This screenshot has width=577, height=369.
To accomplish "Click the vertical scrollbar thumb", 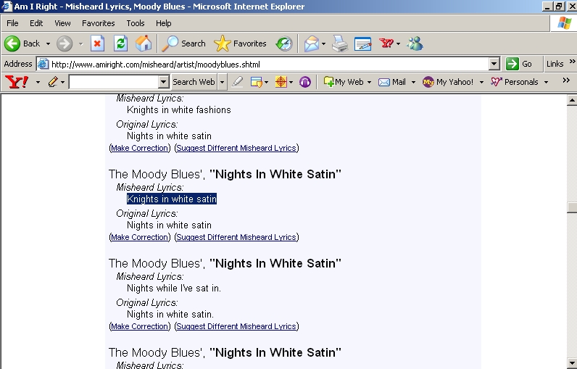I will pos(572,207).
